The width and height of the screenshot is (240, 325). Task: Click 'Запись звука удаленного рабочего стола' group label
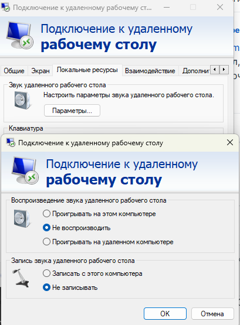(73, 261)
